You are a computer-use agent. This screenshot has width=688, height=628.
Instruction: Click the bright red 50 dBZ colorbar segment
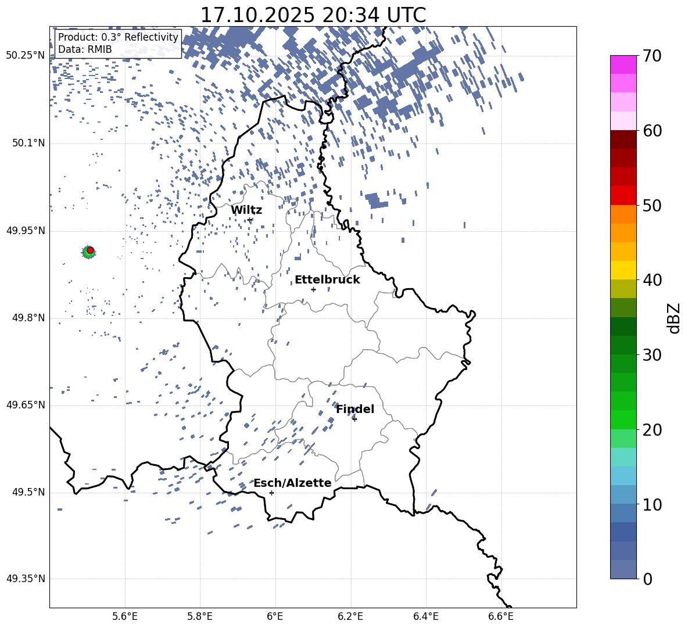pyautogui.click(x=623, y=195)
